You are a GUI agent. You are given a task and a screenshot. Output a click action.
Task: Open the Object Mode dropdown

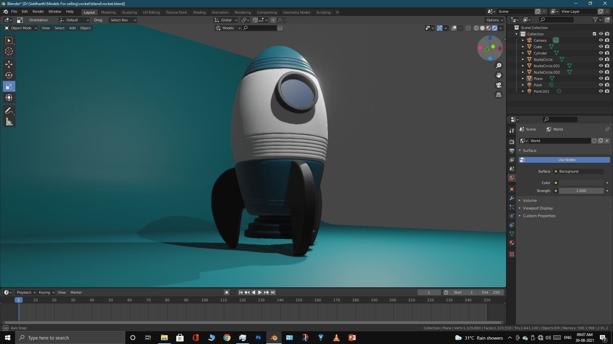point(21,28)
